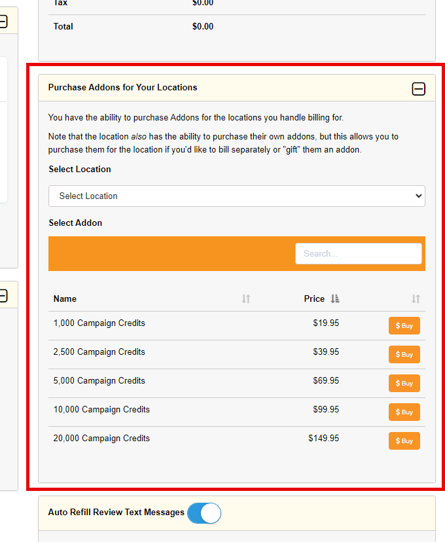This screenshot has width=445, height=542.
Task: Sort the addon table by Name
Action: point(245,298)
